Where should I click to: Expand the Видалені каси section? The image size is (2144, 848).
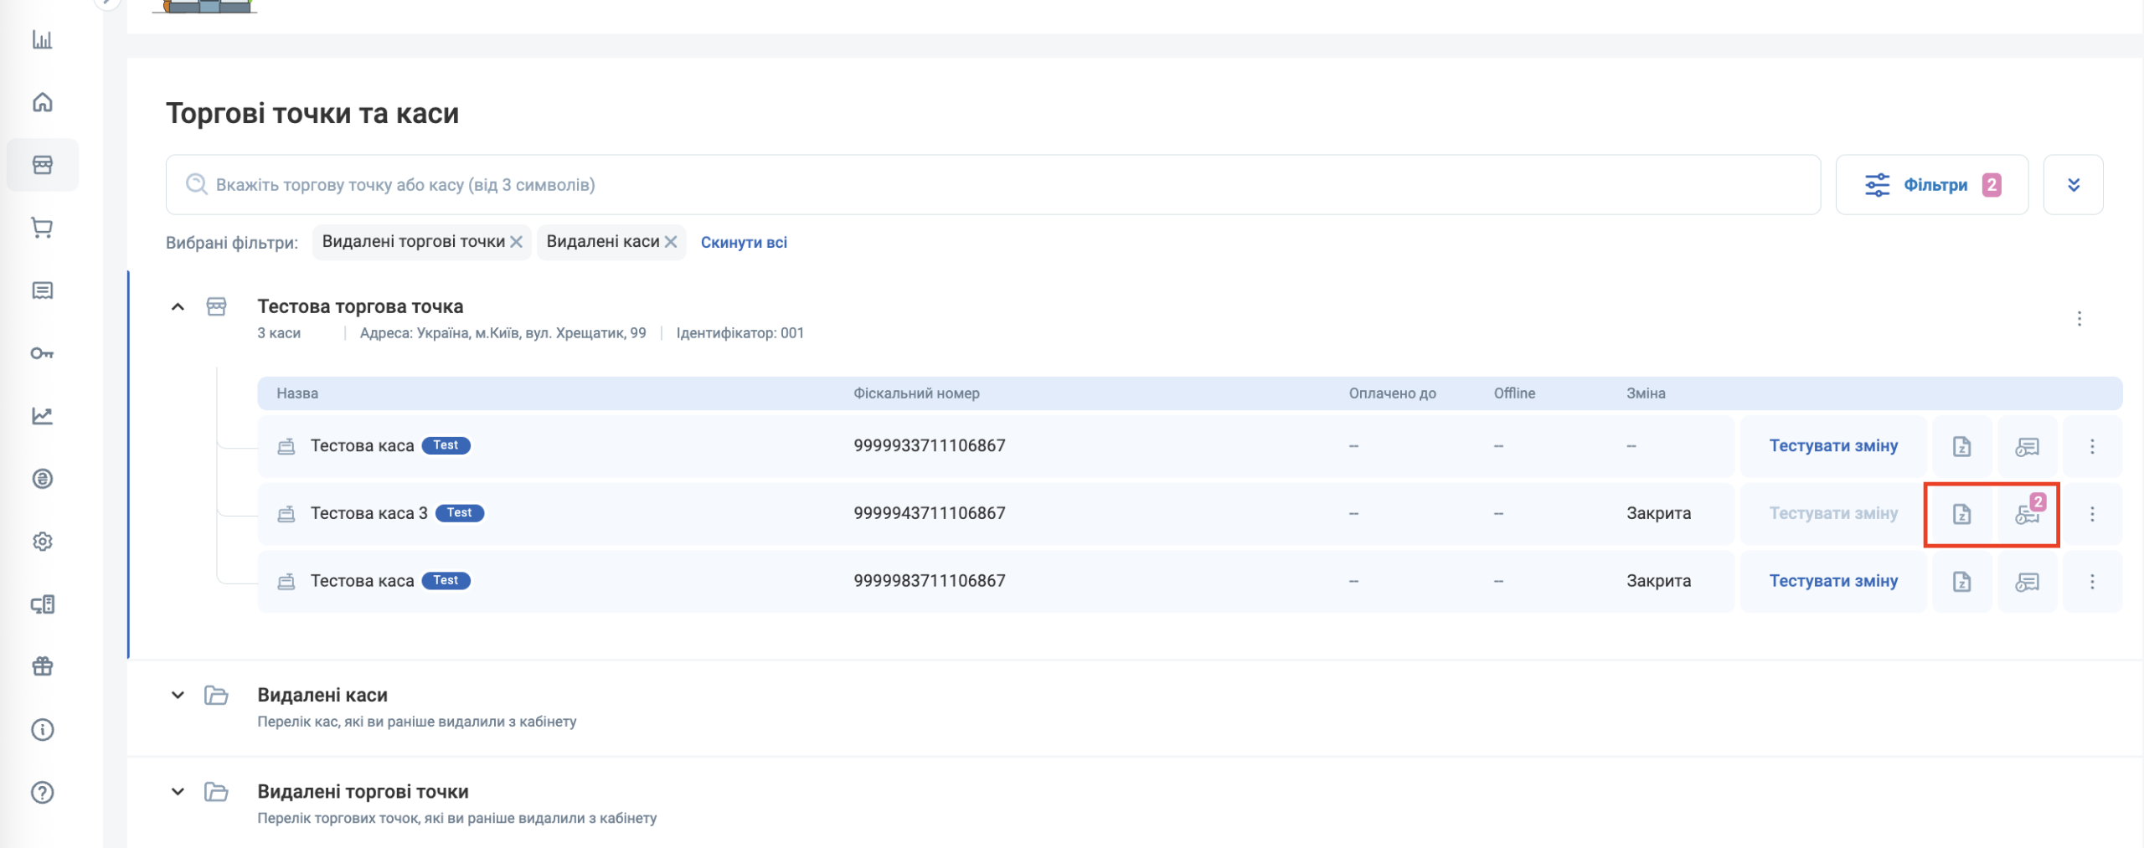(178, 695)
